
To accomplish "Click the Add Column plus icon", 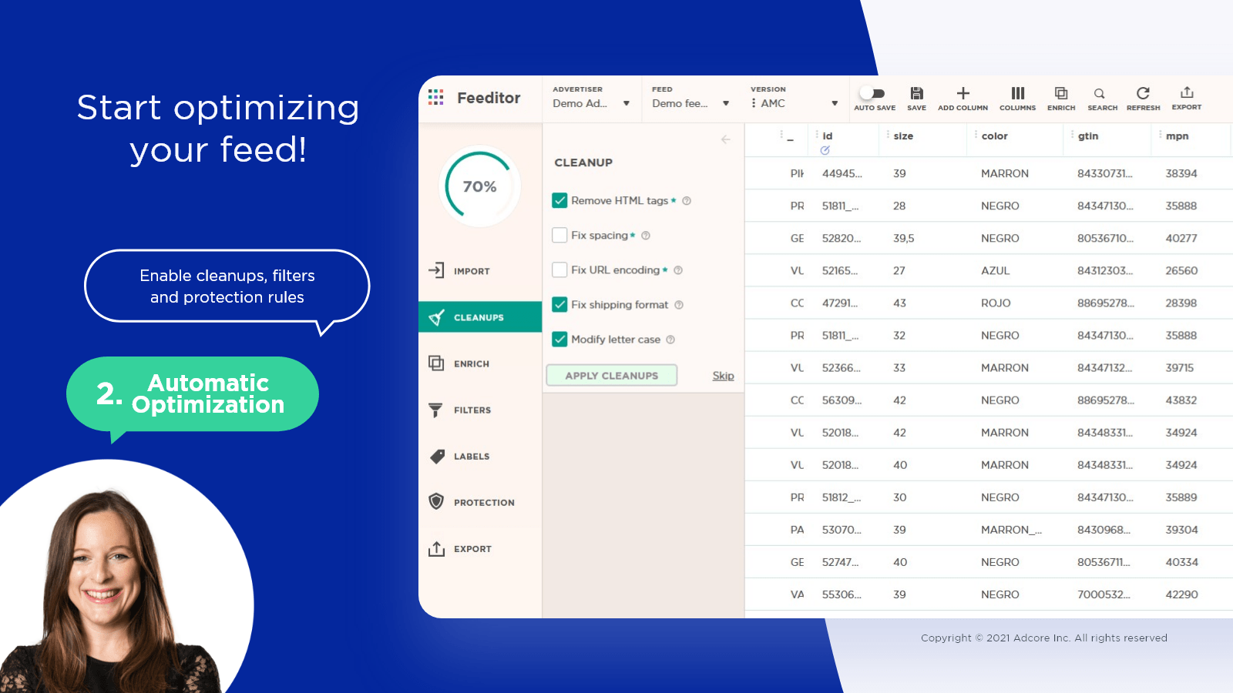I will [x=963, y=94].
